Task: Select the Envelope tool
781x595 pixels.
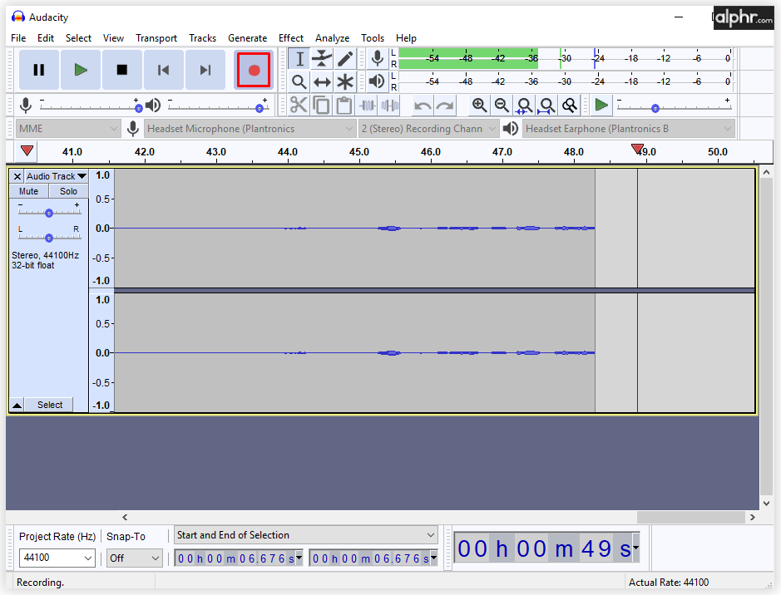Action: pyautogui.click(x=322, y=59)
